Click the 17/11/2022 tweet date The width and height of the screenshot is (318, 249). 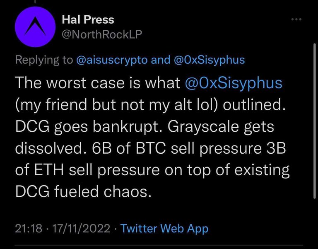point(81,228)
